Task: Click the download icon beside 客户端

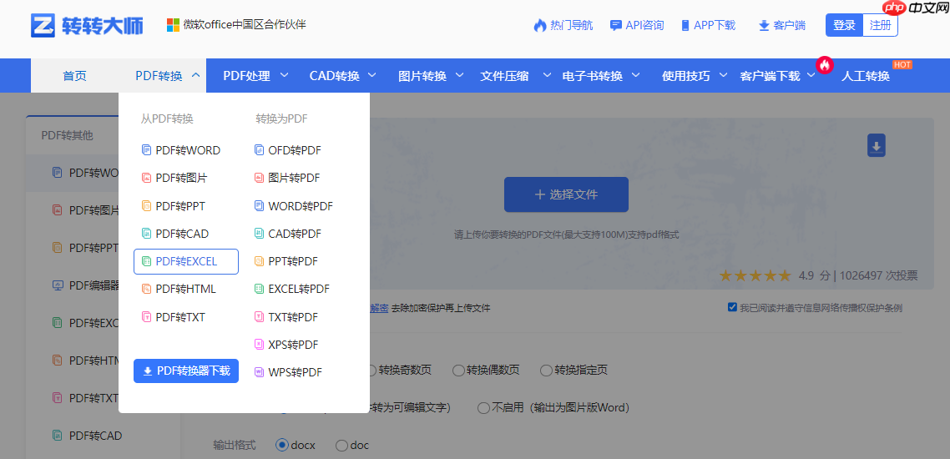Action: point(763,25)
